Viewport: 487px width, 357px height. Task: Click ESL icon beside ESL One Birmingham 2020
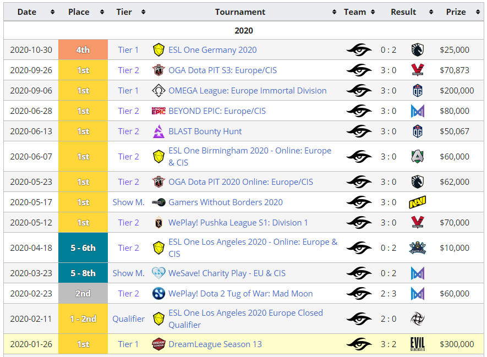tap(158, 156)
